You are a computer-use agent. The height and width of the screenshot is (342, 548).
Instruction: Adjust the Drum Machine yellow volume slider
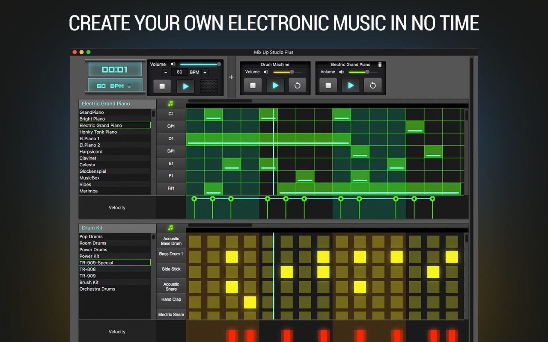pyautogui.click(x=288, y=72)
